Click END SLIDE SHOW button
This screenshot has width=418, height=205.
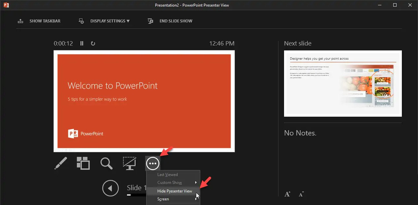click(x=176, y=21)
